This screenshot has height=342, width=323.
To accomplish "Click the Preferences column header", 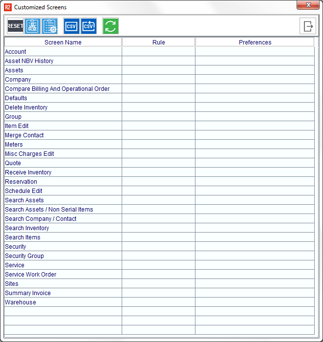I will [x=255, y=43].
